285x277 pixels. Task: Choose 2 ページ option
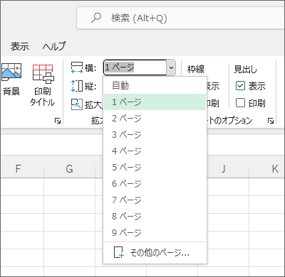[155, 118]
